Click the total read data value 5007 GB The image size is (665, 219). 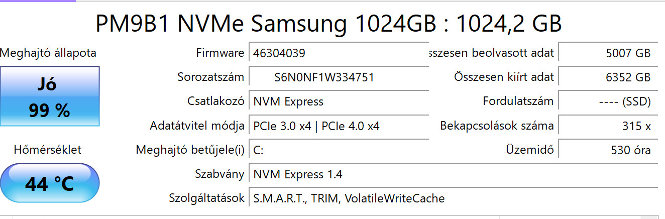608,53
